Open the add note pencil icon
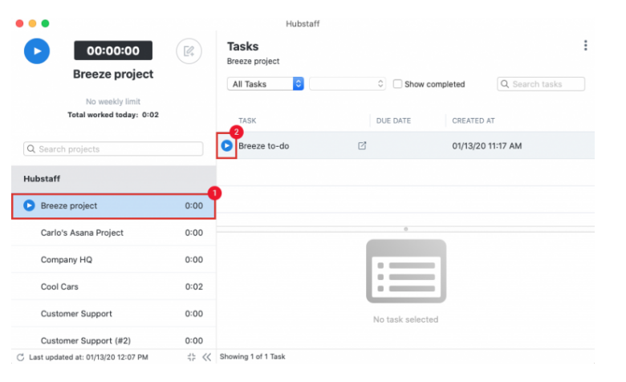626x382 pixels. [189, 51]
